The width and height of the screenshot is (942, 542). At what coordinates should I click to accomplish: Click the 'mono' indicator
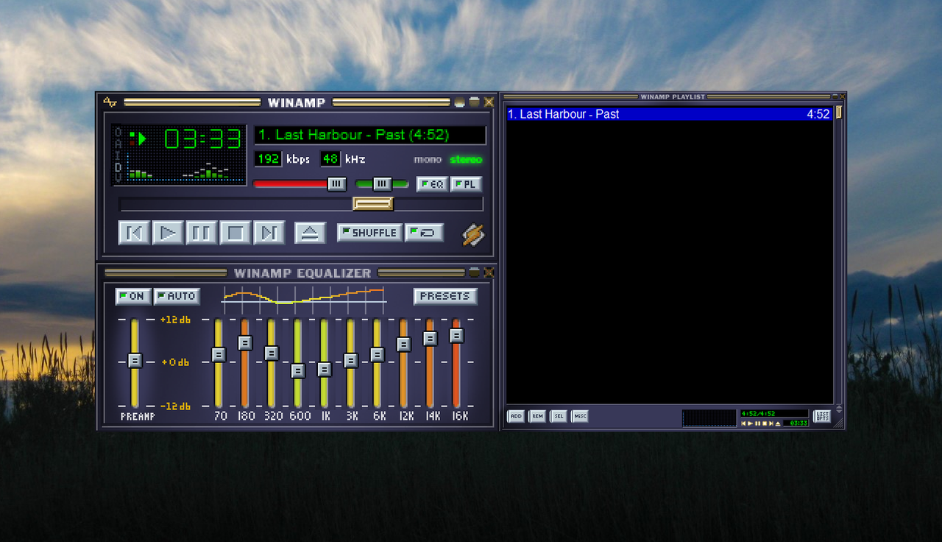pyautogui.click(x=428, y=159)
